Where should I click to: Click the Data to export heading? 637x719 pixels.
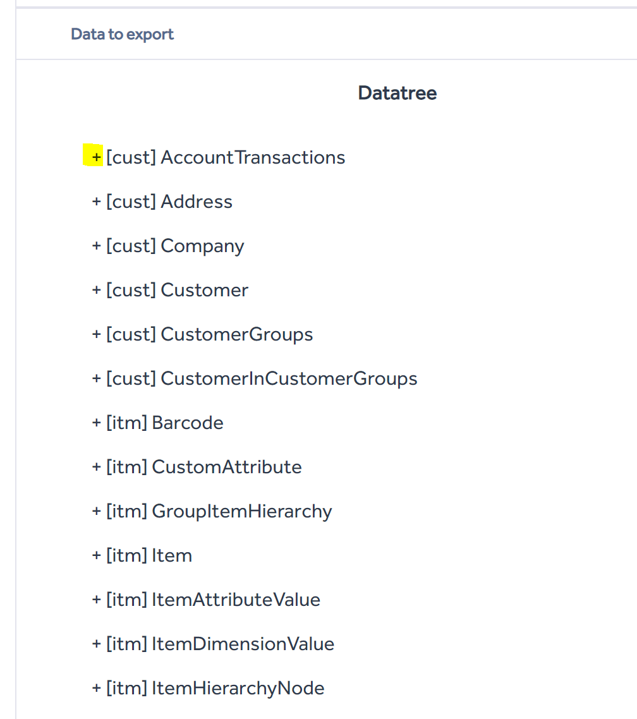[122, 34]
